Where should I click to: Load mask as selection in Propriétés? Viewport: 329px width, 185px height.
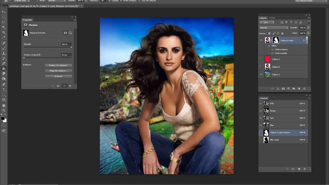coord(52,86)
